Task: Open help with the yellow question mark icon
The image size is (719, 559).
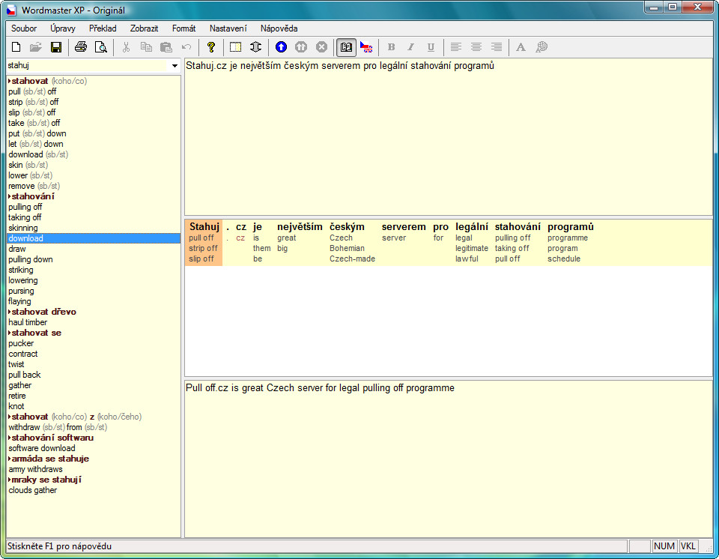Action: pos(211,46)
